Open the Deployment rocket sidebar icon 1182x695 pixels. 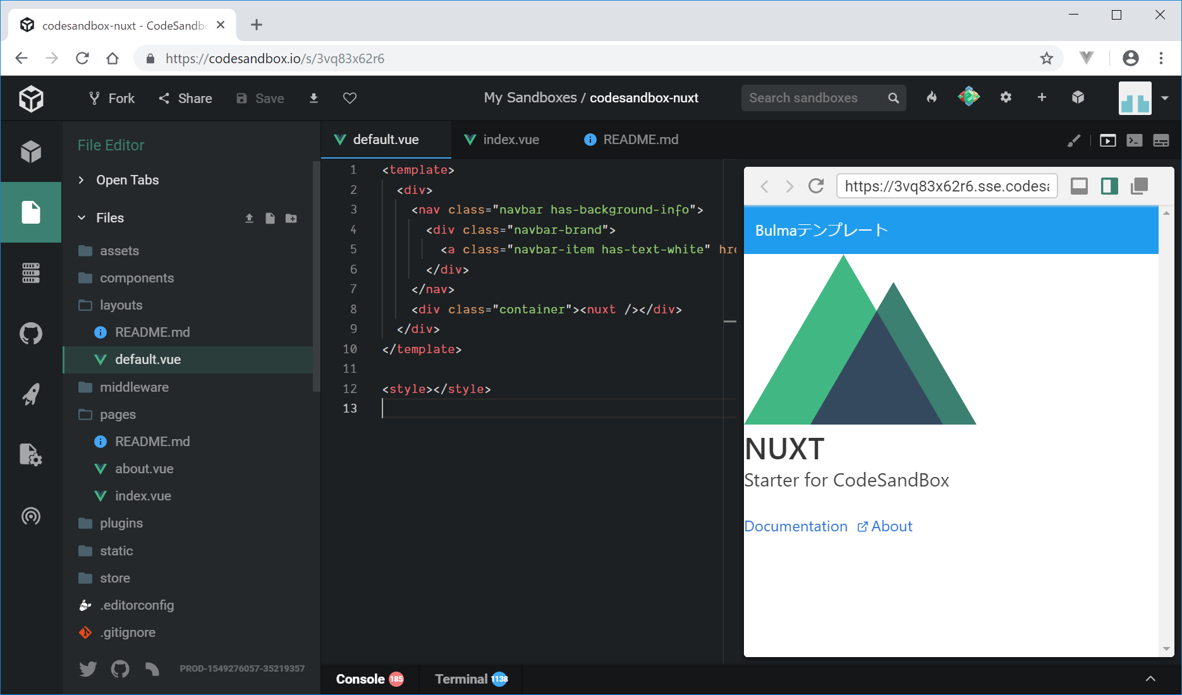pyautogui.click(x=31, y=394)
